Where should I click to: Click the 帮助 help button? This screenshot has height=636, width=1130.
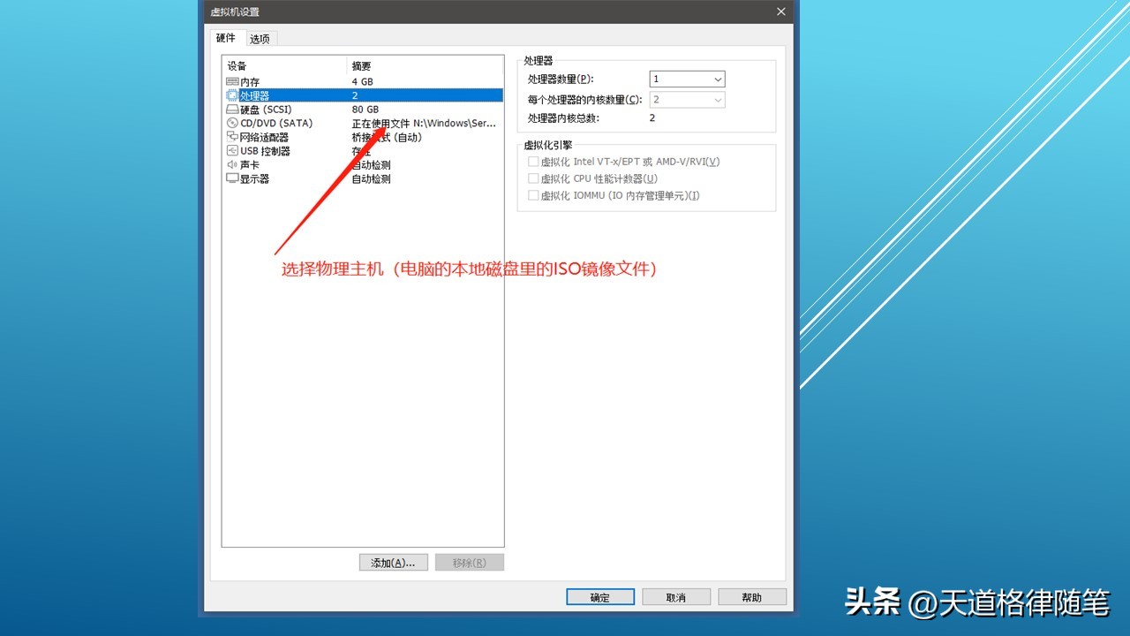coord(751,596)
